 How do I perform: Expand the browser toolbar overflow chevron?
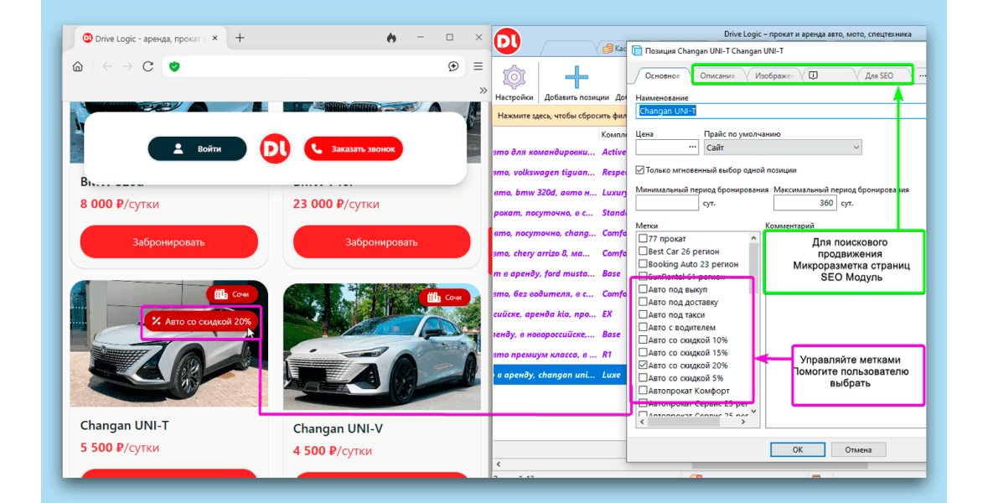pos(483,91)
